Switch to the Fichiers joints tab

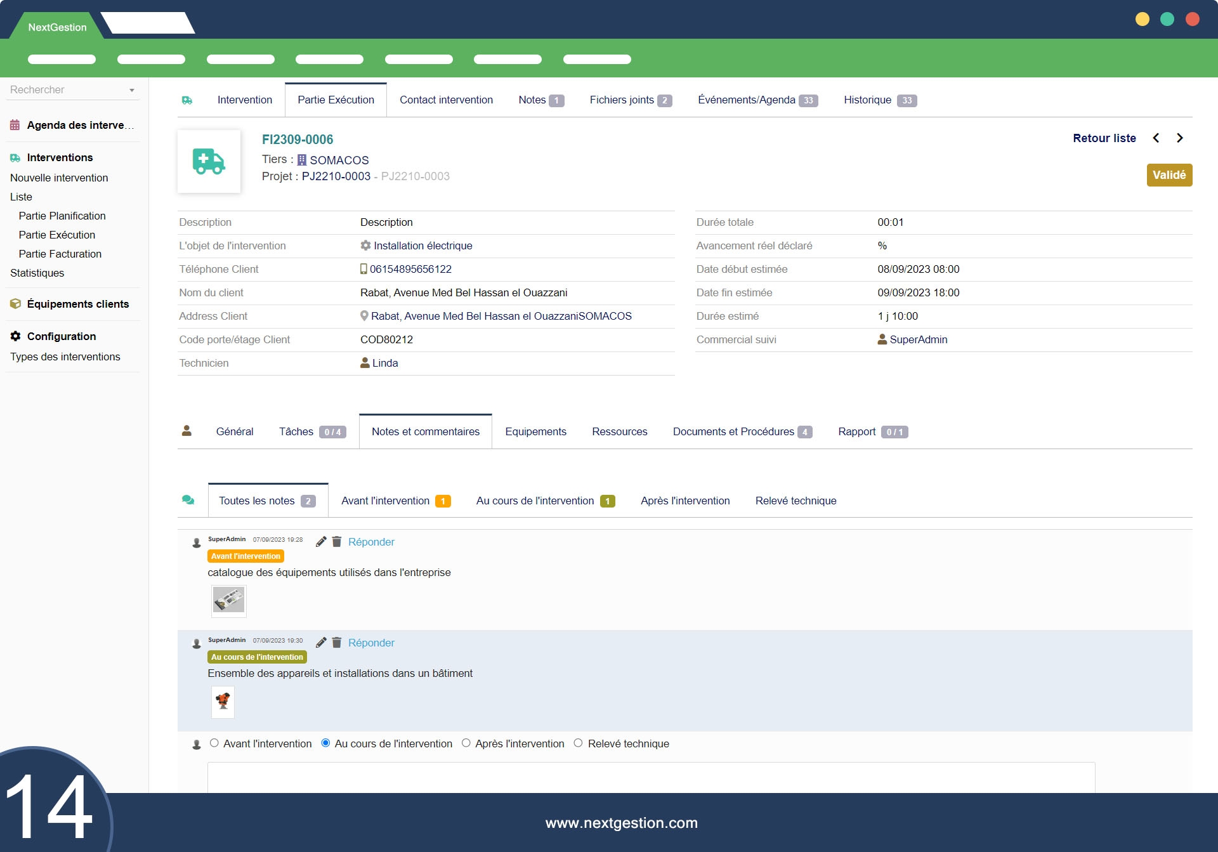(x=629, y=100)
